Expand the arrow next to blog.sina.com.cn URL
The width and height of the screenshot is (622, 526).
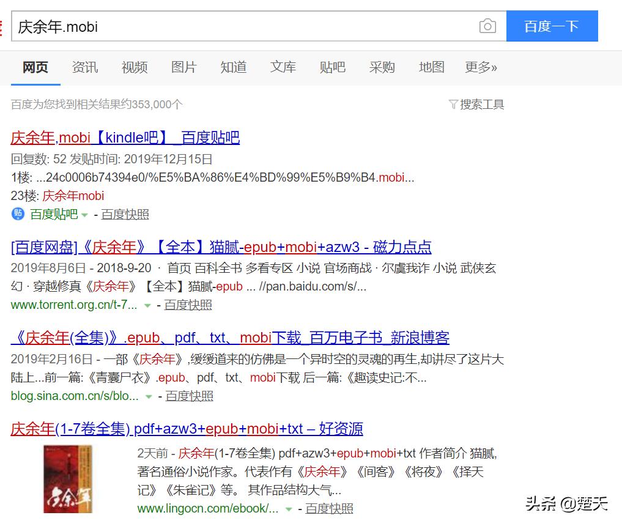click(149, 396)
